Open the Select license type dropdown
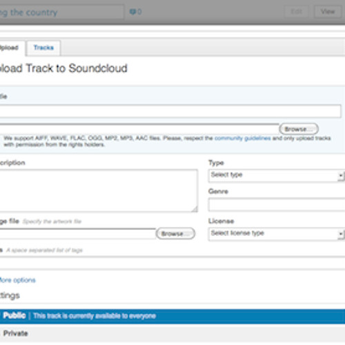 coord(277,234)
